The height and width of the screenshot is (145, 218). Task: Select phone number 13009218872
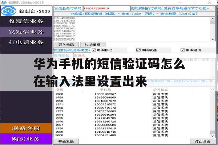105,104
